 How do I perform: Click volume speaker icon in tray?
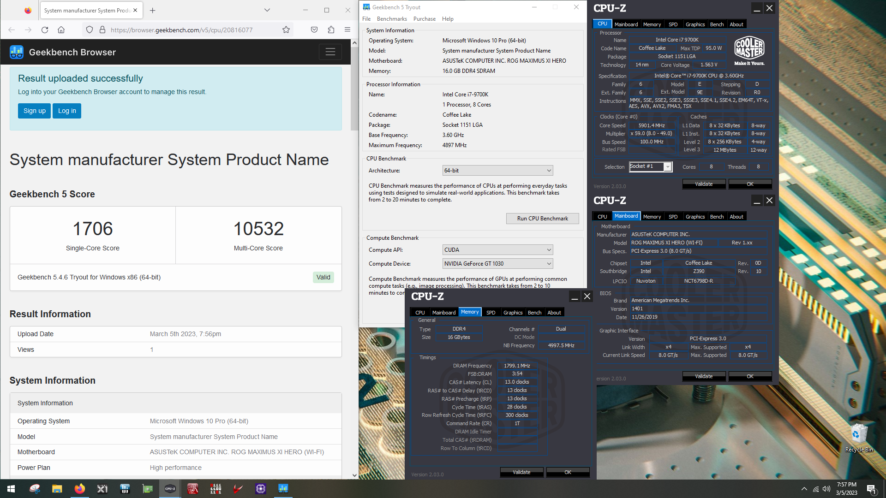tap(826, 489)
